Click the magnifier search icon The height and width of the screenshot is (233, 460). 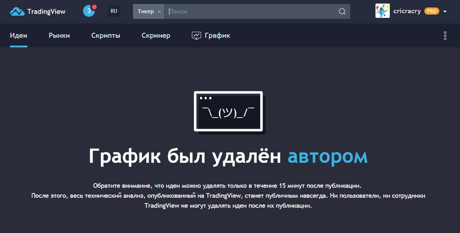point(342,11)
